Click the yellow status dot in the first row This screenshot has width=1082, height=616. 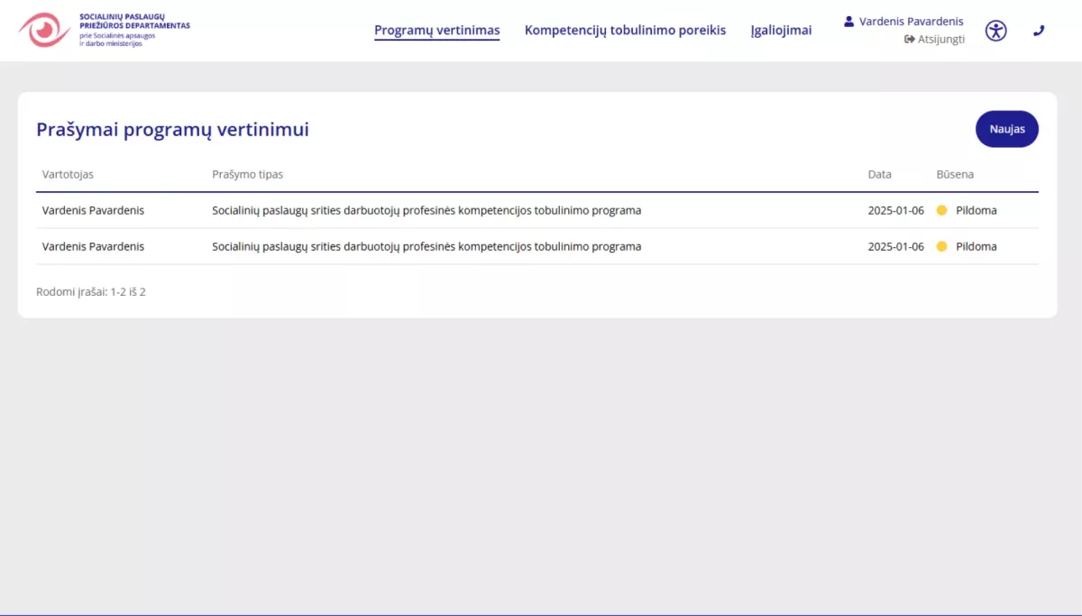[941, 210]
